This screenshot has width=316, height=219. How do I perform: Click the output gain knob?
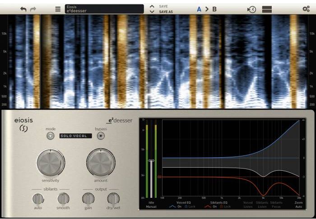tap(88, 199)
